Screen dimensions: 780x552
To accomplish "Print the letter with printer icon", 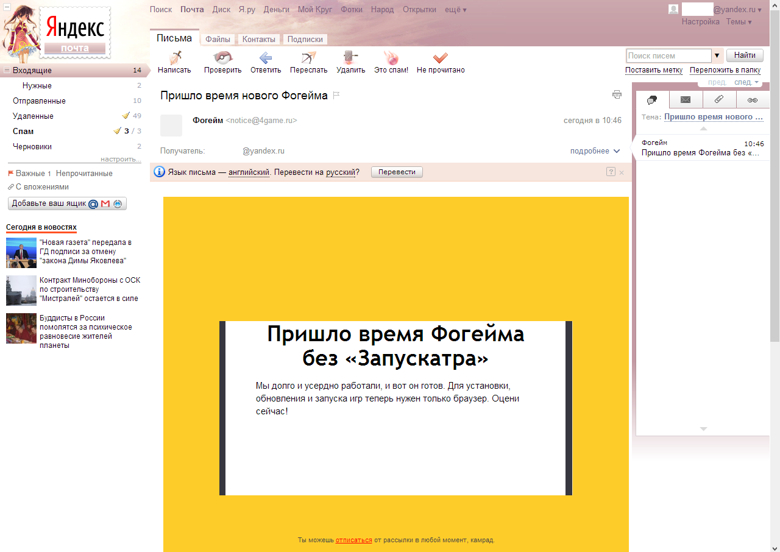I will [x=617, y=94].
